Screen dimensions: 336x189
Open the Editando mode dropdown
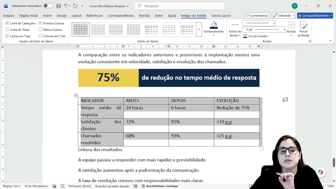tap(283, 15)
